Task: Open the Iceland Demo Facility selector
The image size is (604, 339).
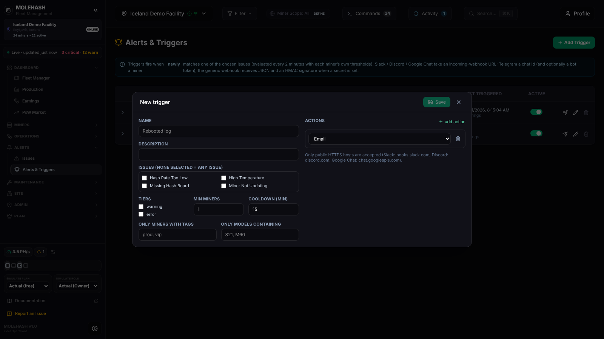Action: (164, 14)
